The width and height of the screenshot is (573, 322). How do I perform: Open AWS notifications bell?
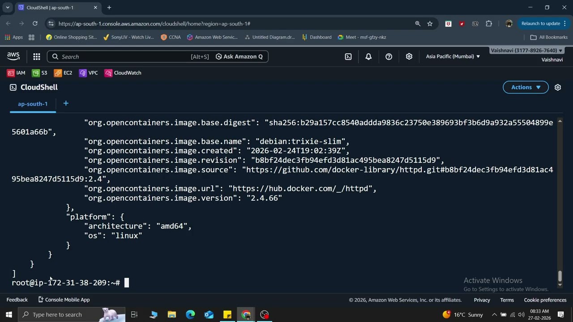tap(368, 56)
